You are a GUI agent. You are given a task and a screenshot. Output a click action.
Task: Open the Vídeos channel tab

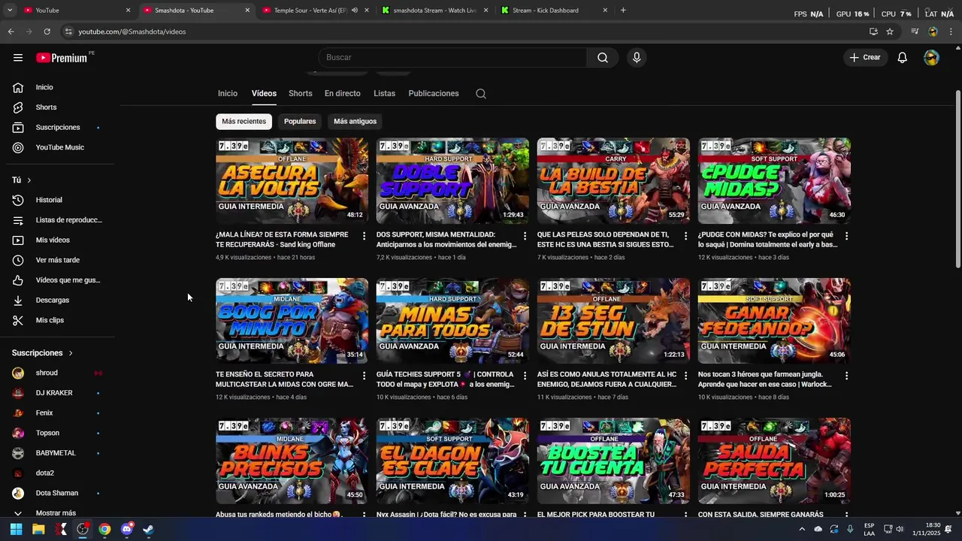[x=264, y=94]
